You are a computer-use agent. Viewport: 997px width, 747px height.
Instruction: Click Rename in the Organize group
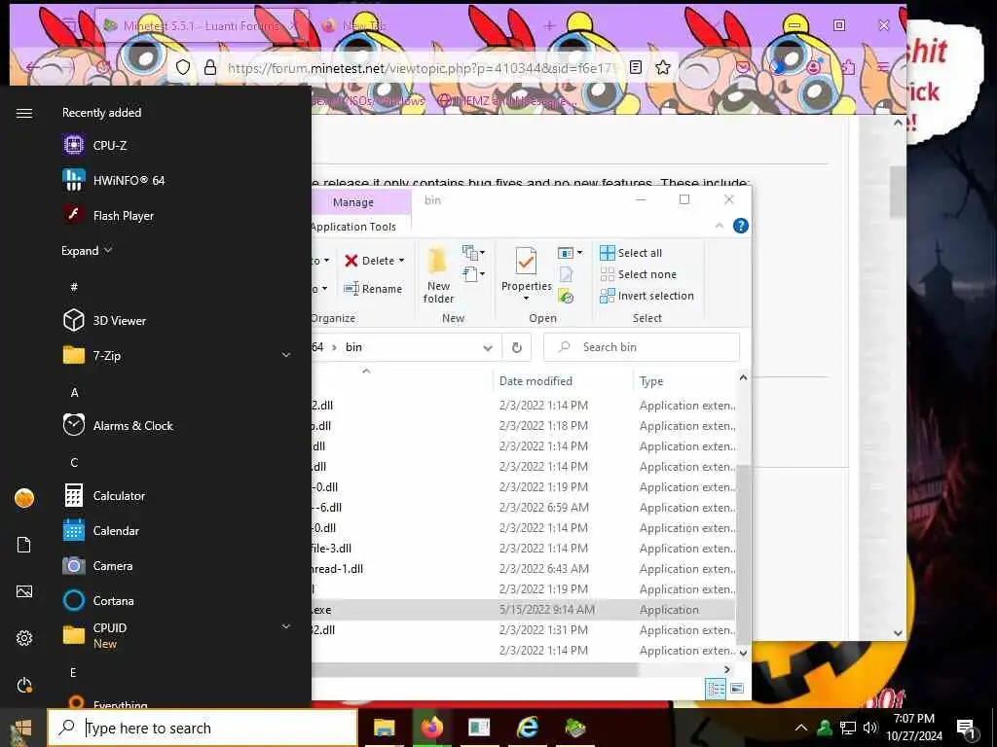coord(373,289)
